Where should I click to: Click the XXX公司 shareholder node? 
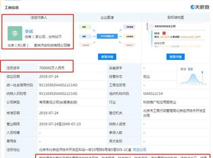point(159,43)
